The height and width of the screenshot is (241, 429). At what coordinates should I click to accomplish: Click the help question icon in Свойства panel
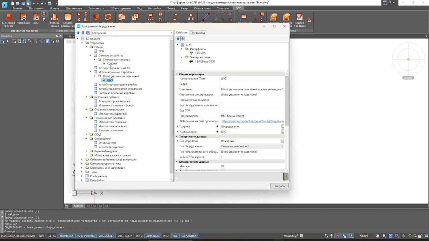[57, 41]
